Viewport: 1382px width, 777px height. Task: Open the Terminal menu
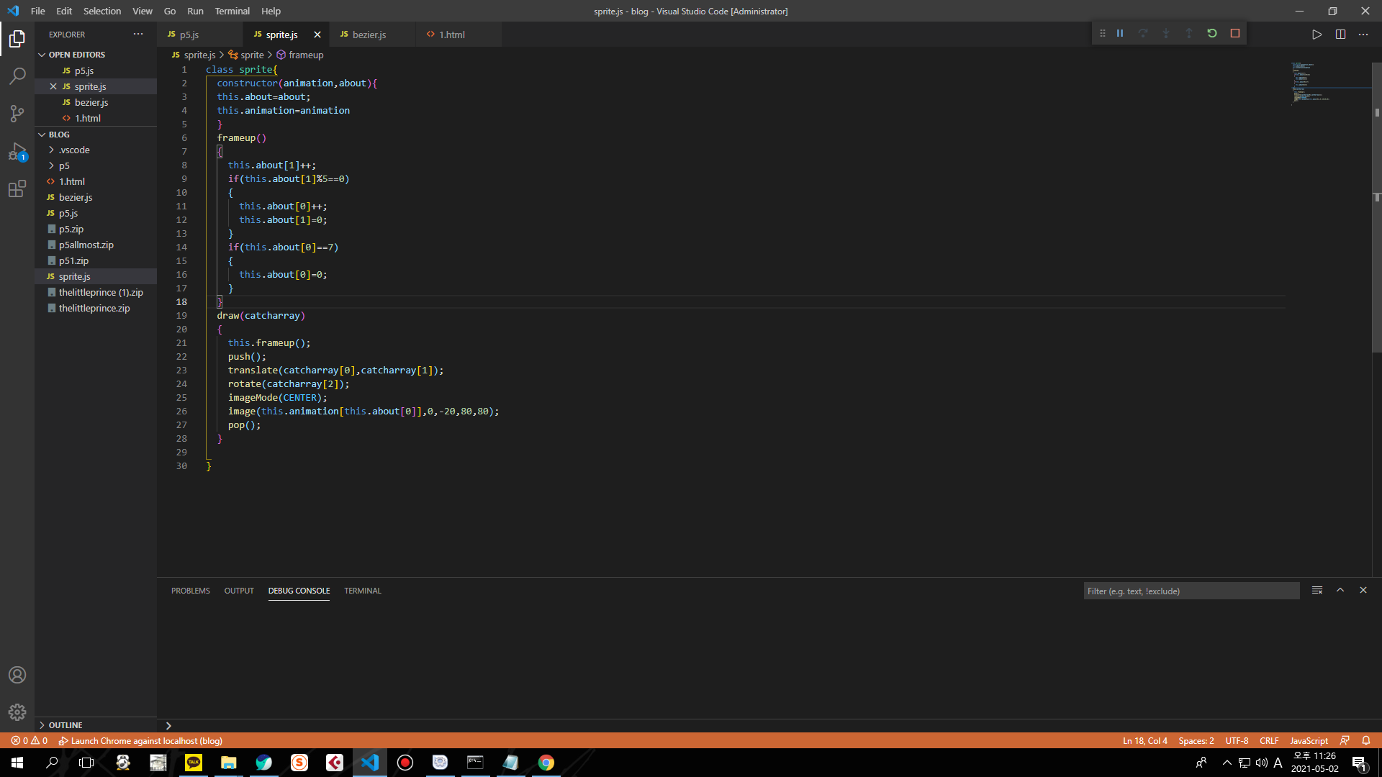pos(232,11)
